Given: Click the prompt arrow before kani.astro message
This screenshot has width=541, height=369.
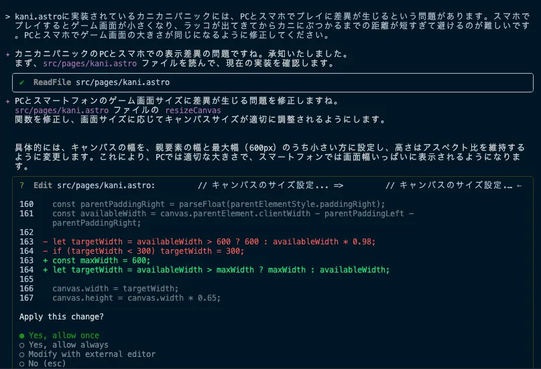Looking at the screenshot, I should [x=7, y=17].
